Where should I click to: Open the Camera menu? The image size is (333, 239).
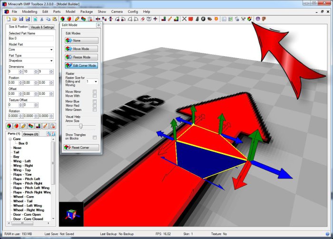click(x=117, y=11)
